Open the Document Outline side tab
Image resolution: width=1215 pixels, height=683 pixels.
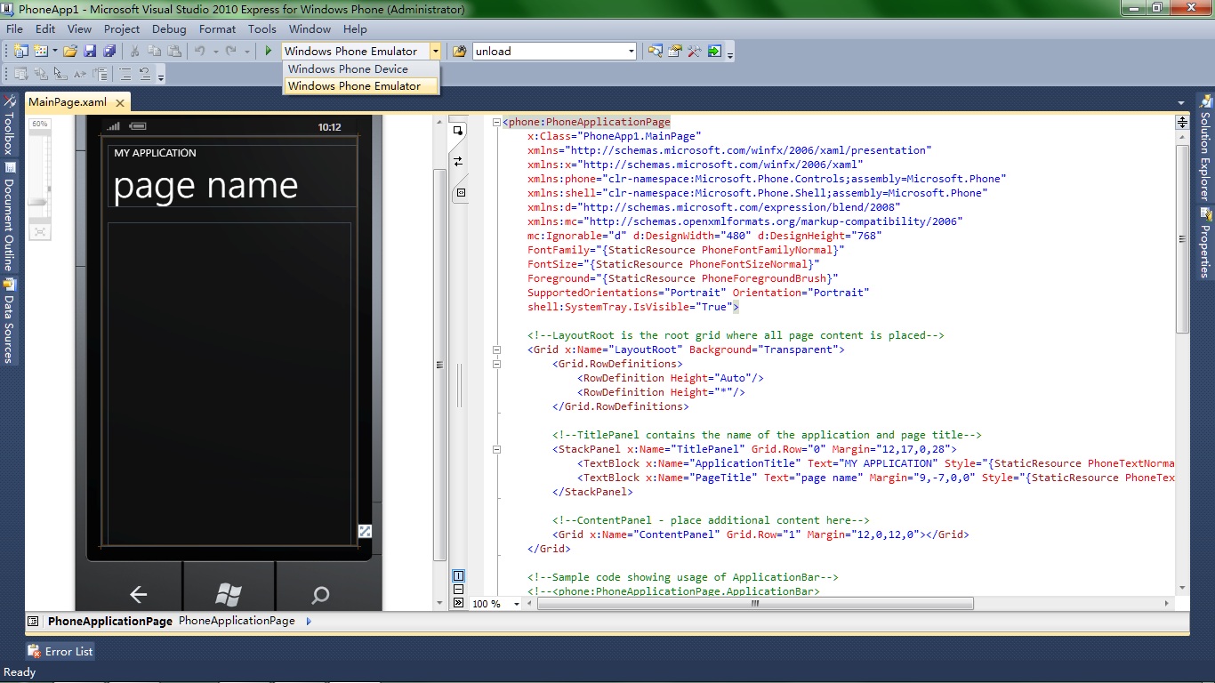click(x=10, y=218)
